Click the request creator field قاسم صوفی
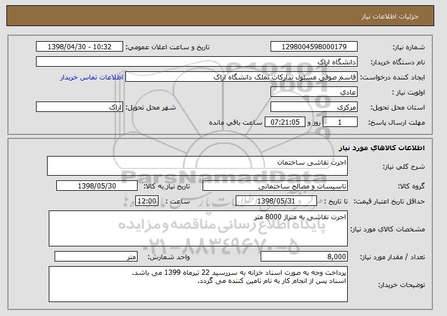This screenshot has height=316, width=447. pos(241,77)
